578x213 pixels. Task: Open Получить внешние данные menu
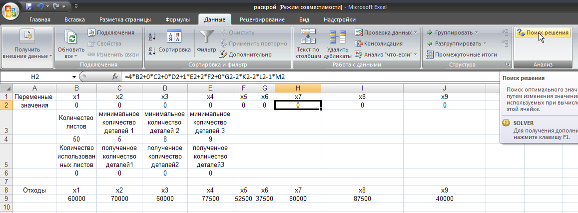click(27, 47)
